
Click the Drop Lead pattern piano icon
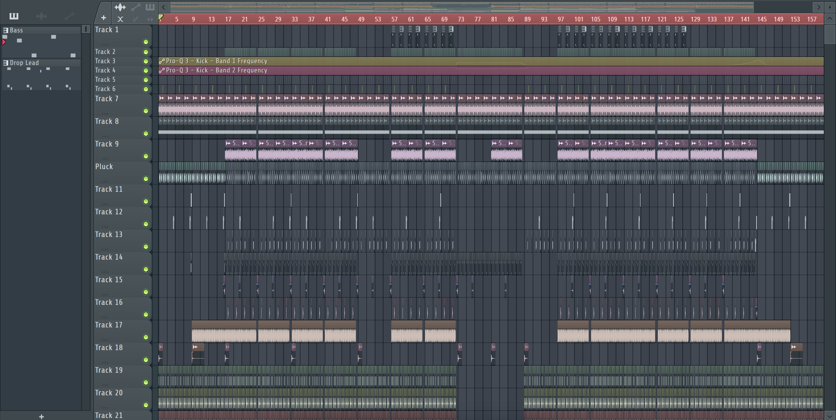click(x=6, y=63)
